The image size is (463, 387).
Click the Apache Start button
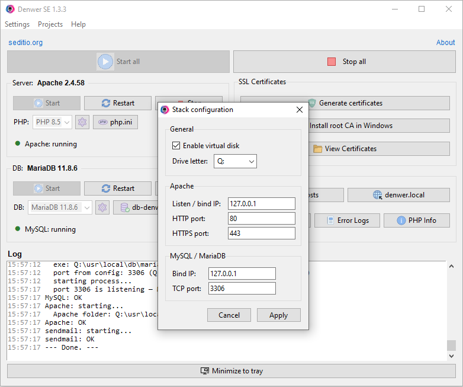47,103
